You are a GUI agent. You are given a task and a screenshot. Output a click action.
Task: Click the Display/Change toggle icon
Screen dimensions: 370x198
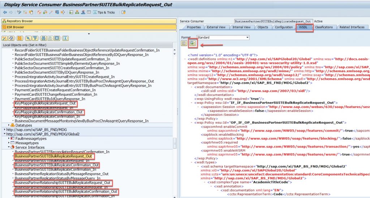pos(19,12)
